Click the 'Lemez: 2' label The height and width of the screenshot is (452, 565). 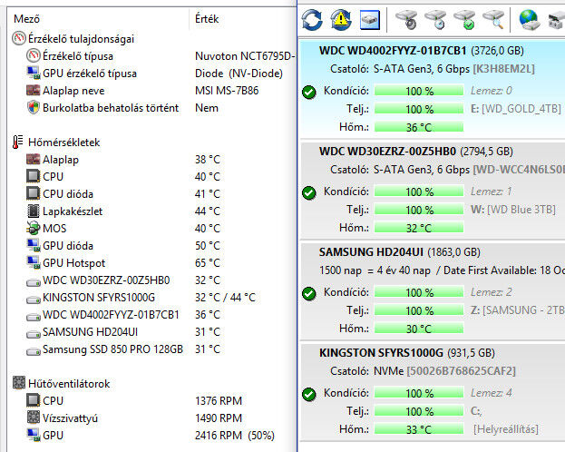(491, 292)
